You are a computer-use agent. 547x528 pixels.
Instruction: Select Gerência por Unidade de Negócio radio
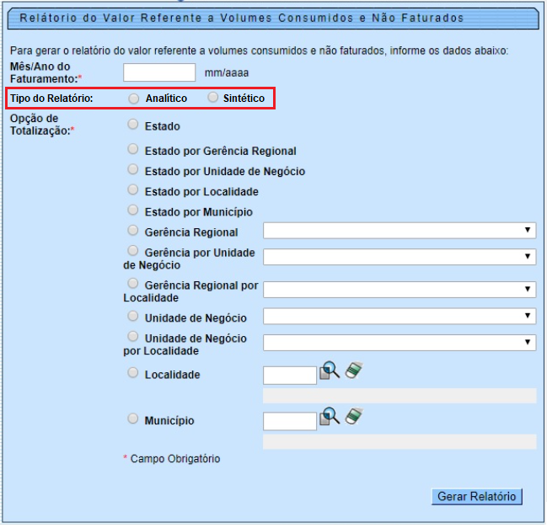(x=132, y=251)
